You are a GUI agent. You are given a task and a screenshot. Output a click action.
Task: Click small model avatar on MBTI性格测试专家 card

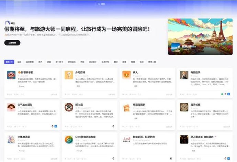[x=113, y=159]
